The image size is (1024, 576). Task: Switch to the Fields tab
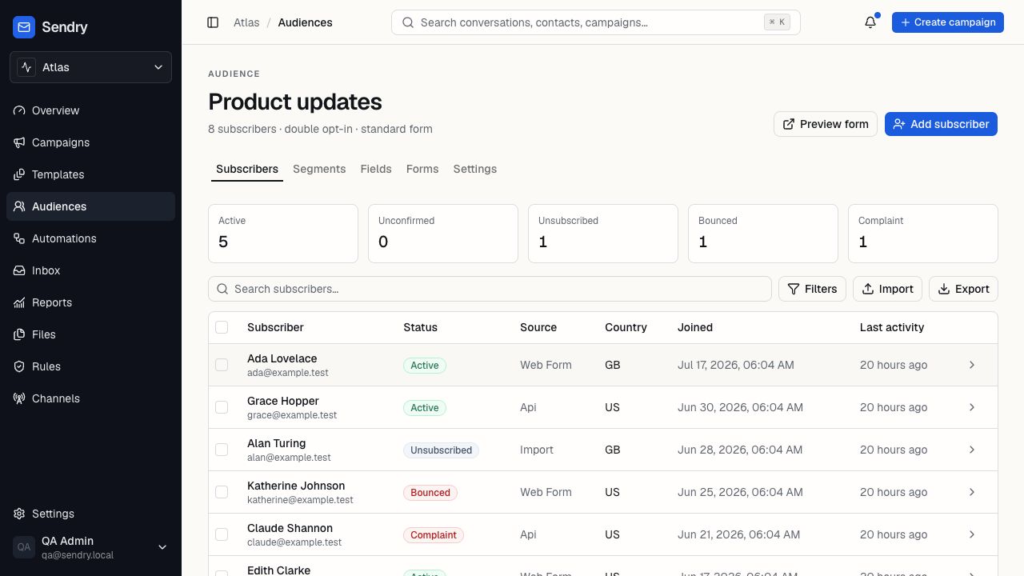[x=376, y=169]
